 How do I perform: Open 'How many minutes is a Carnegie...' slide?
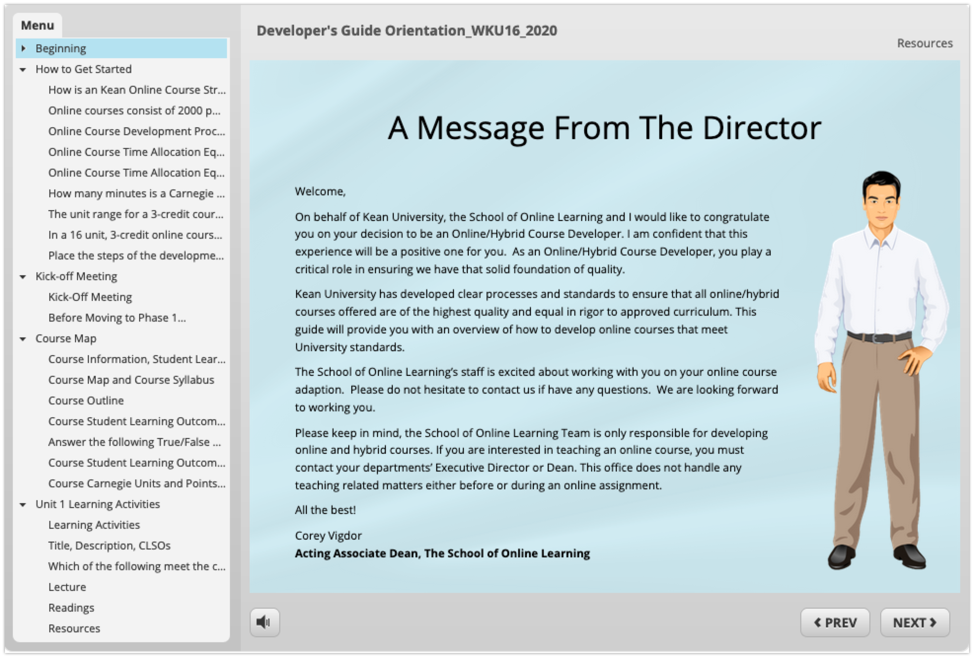pyautogui.click(x=136, y=193)
